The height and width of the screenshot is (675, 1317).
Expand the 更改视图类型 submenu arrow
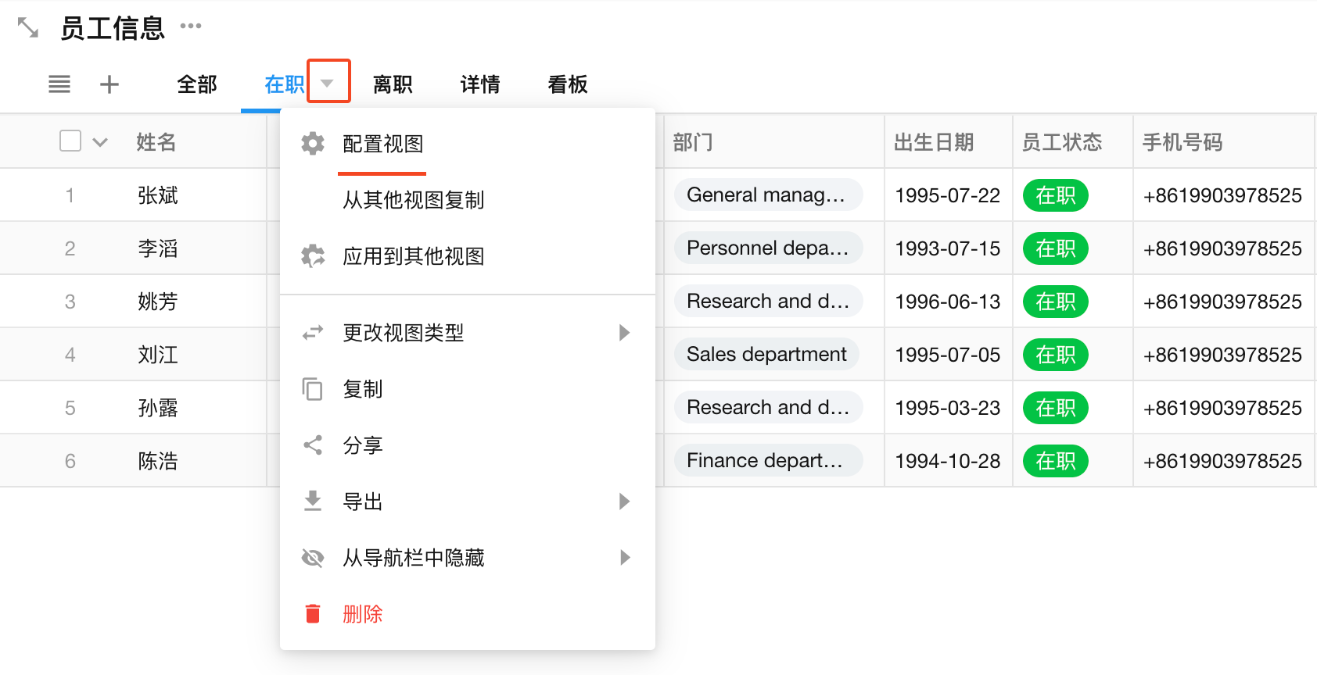pyautogui.click(x=624, y=333)
